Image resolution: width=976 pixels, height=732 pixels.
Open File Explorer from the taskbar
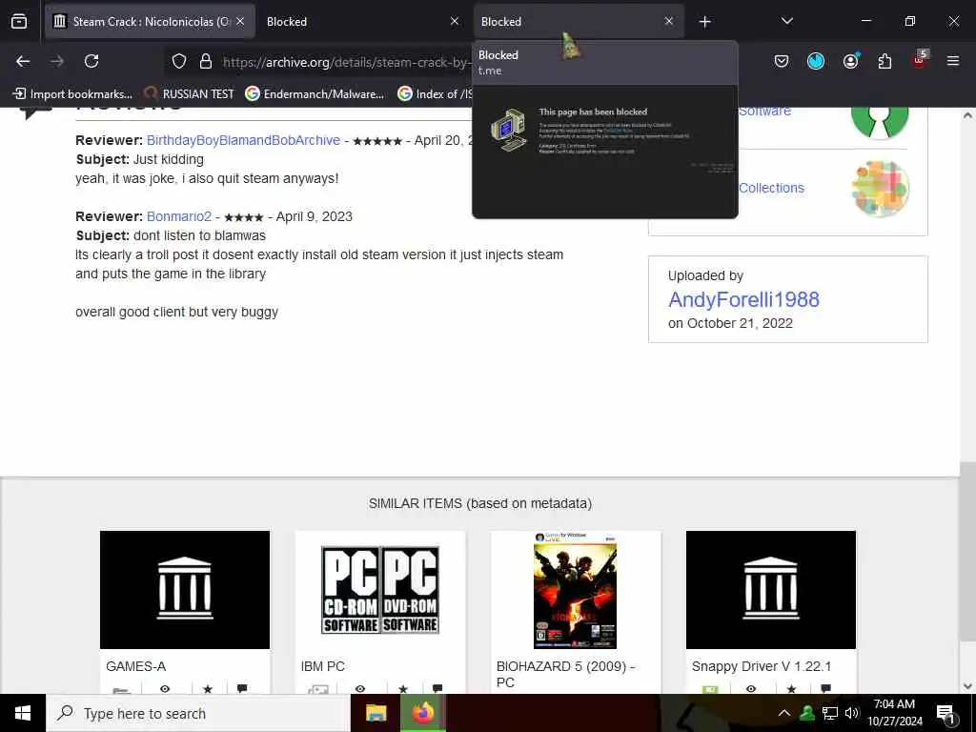(376, 713)
